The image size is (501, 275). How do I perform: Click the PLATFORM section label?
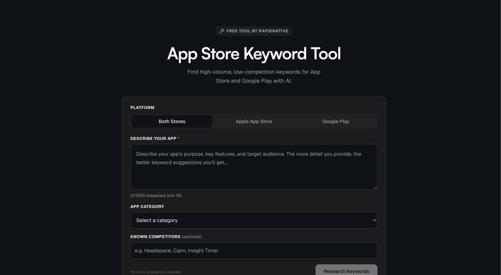point(142,108)
